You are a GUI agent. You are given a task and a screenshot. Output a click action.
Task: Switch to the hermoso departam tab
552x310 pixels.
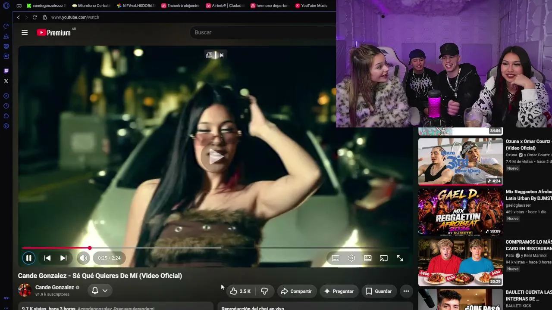(x=270, y=6)
